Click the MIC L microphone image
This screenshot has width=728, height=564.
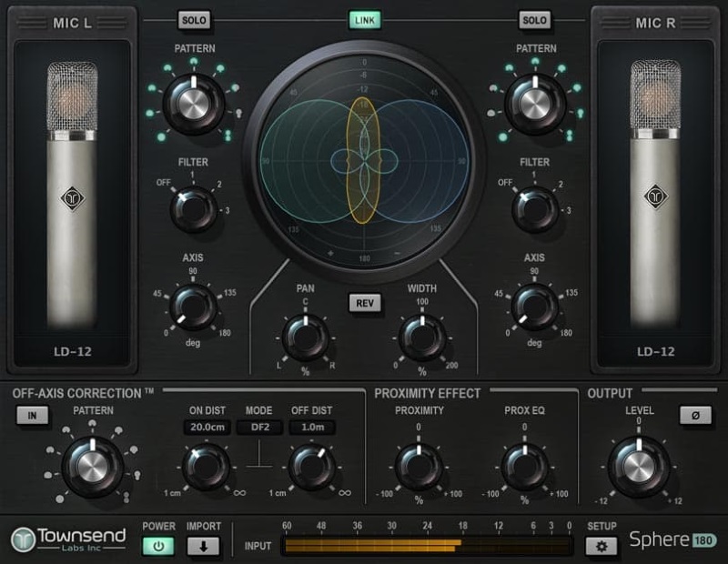(73, 195)
